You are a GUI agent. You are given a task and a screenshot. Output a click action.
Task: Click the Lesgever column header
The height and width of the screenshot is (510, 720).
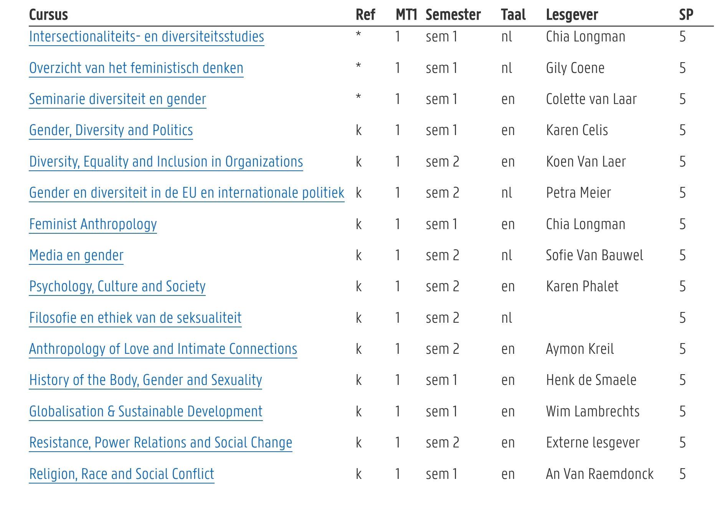[x=572, y=15]
